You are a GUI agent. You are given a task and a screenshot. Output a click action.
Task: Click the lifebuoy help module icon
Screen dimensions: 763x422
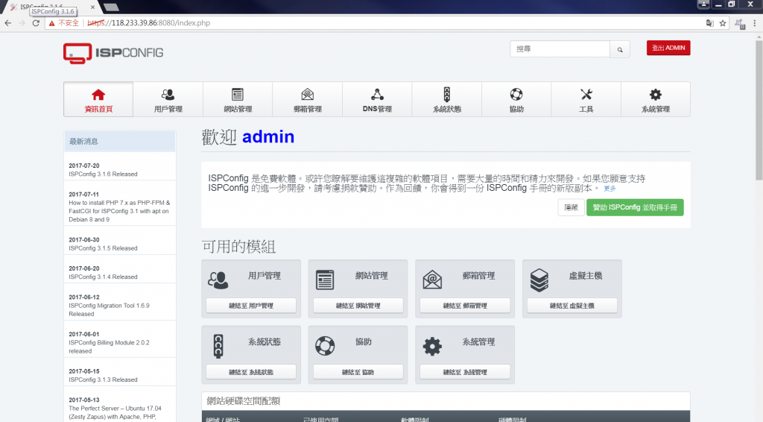[x=325, y=346]
